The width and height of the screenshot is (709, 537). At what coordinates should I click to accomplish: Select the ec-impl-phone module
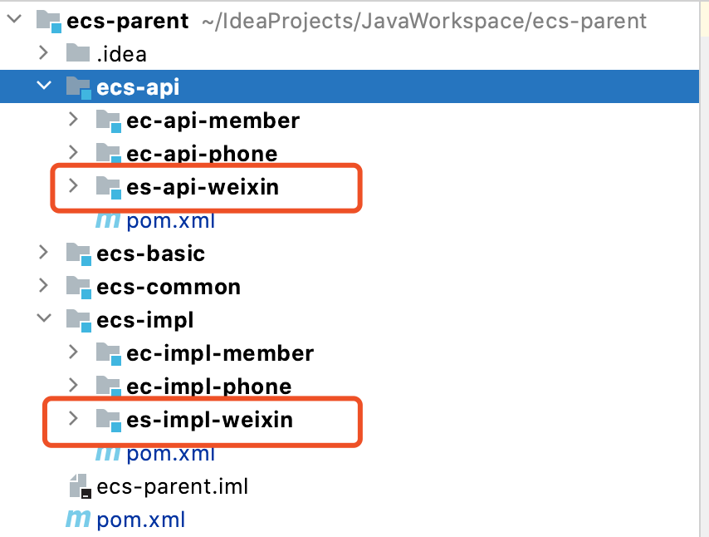coord(208,387)
